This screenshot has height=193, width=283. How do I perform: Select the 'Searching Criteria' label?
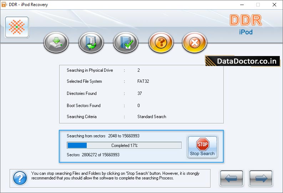(82, 117)
